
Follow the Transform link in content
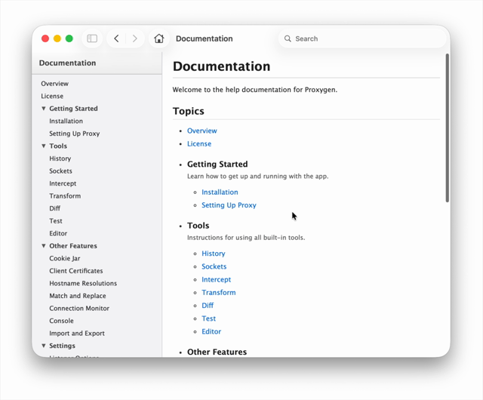(x=219, y=292)
